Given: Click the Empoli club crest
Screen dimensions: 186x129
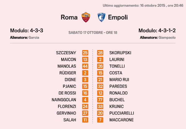Looking at the screenshot, I should pyautogui.click(x=100, y=17).
